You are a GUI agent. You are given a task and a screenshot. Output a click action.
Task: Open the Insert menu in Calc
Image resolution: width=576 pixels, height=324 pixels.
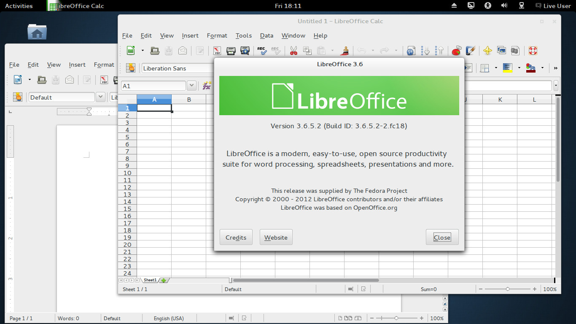tap(190, 35)
